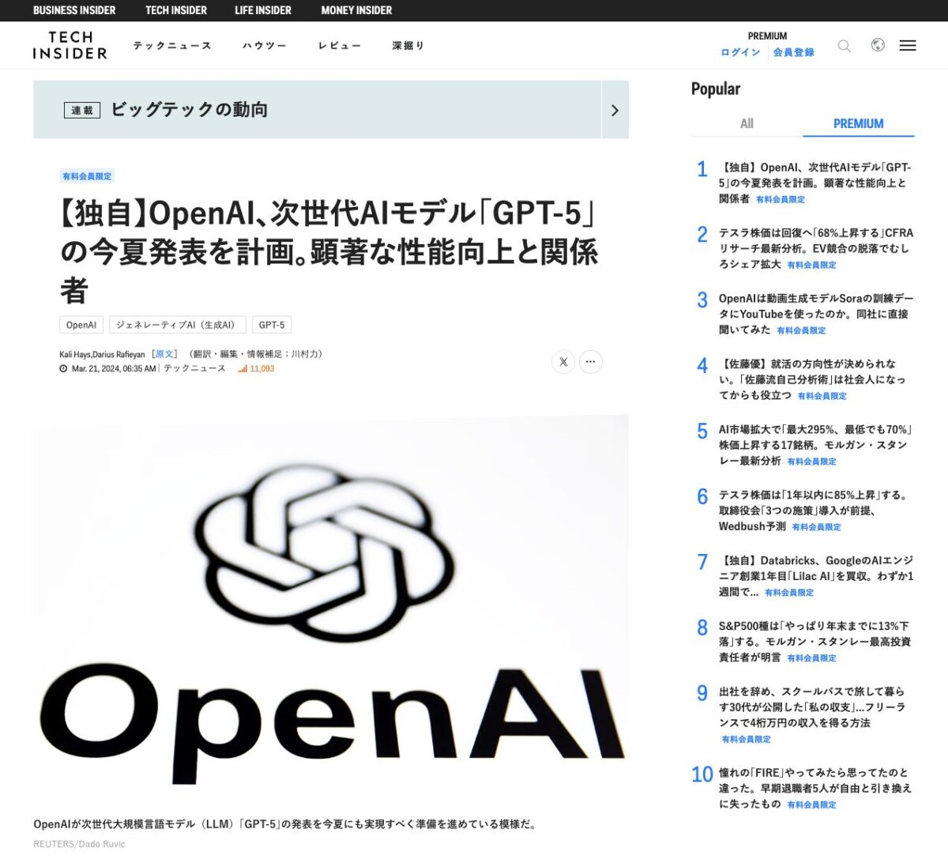Screen dimensions: 948x863
Task: Click the 原文 original article link
Action: (x=166, y=354)
